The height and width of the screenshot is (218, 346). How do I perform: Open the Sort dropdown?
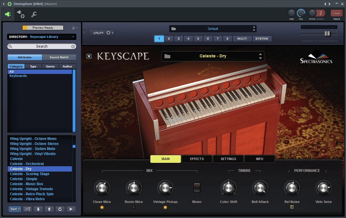click(15, 209)
